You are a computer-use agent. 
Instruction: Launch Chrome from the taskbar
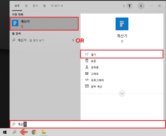point(34,132)
